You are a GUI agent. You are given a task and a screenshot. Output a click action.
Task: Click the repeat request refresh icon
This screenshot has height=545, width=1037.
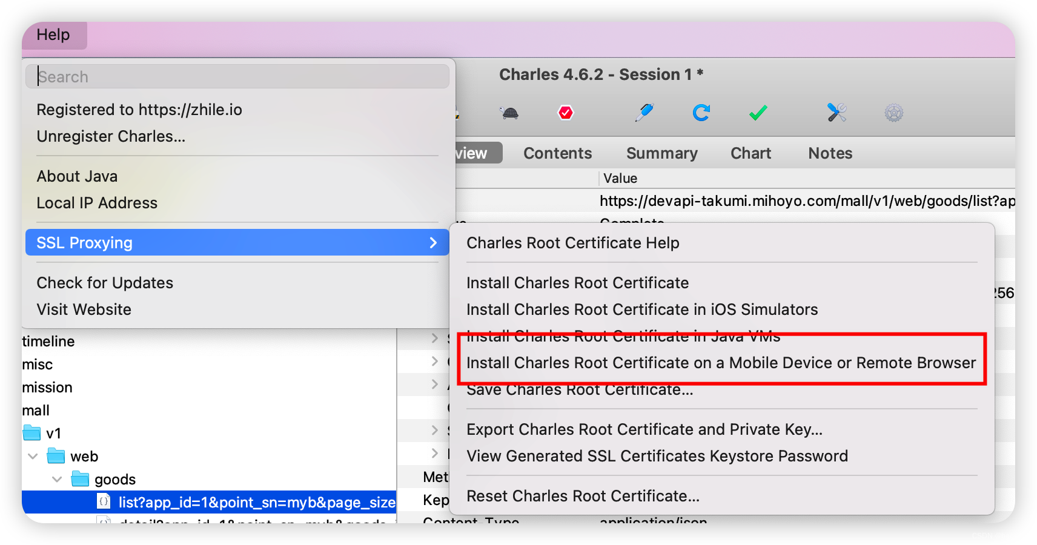(x=701, y=113)
